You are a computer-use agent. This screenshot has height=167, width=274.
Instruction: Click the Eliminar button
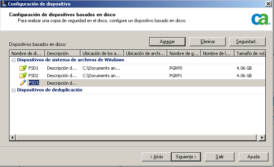tap(208, 42)
